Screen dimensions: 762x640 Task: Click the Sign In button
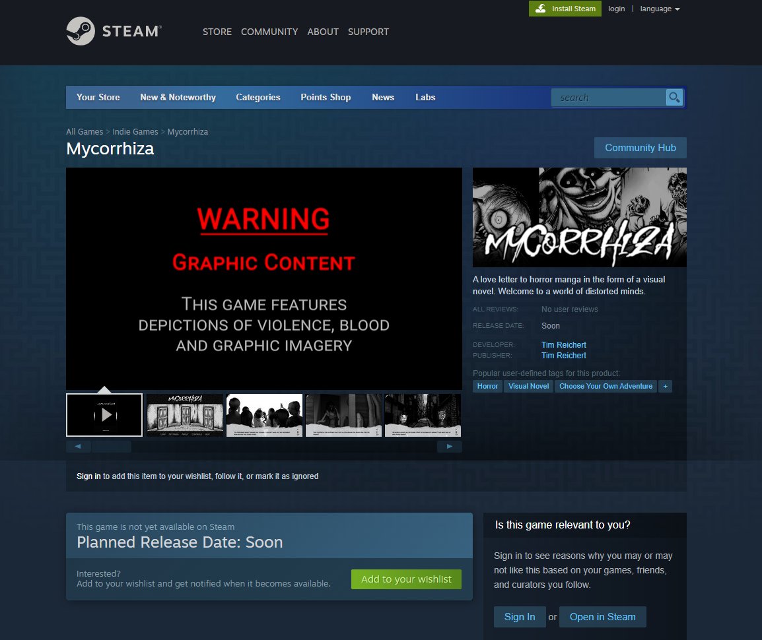[520, 617]
